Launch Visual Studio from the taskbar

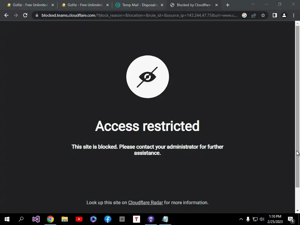(x=36, y=219)
